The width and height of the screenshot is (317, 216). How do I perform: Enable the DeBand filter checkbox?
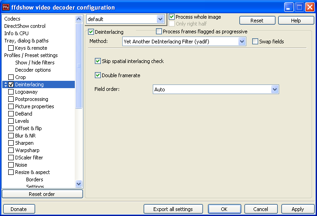click(x=11, y=114)
